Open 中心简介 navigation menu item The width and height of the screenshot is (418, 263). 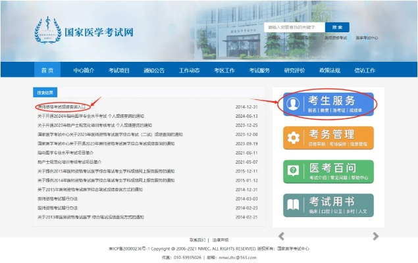84,70
